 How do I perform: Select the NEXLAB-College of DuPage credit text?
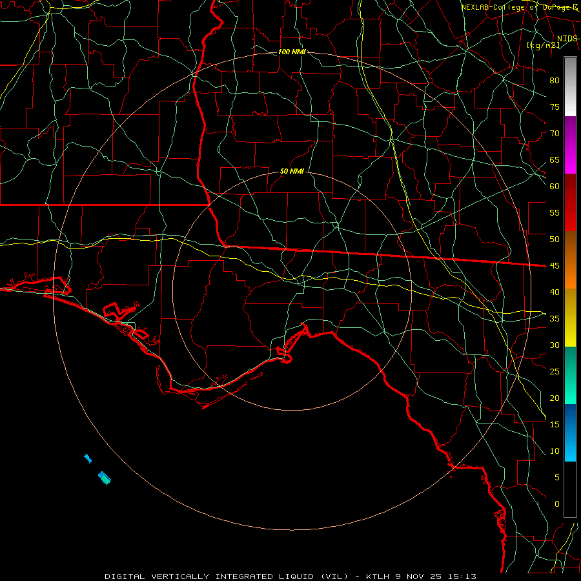click(519, 7)
